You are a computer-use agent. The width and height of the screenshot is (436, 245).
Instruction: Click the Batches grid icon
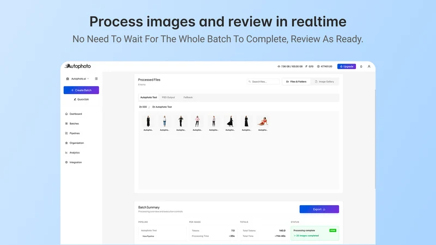point(66,124)
